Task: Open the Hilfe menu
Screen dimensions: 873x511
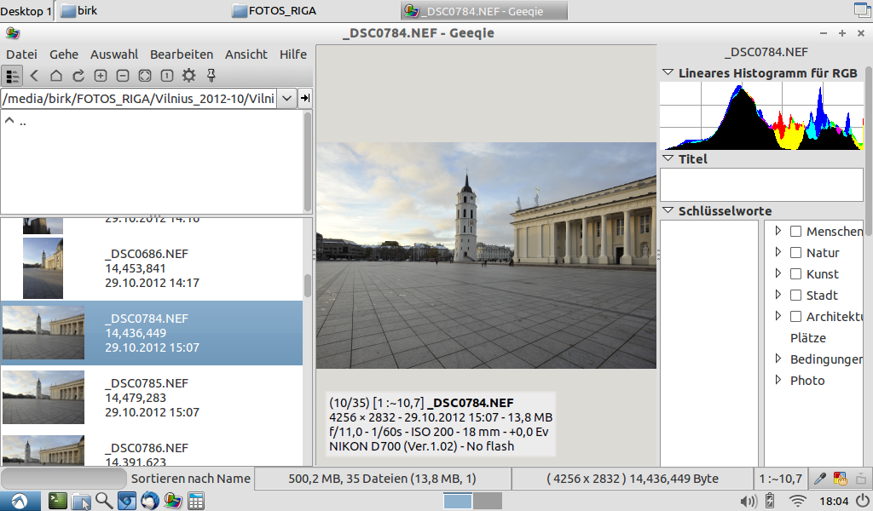Action: pos(293,55)
